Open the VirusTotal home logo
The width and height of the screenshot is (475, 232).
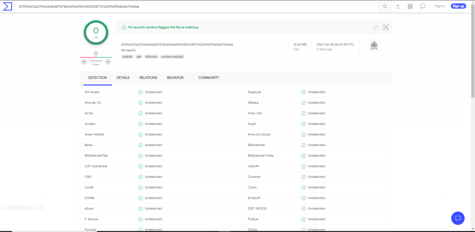click(x=7, y=6)
